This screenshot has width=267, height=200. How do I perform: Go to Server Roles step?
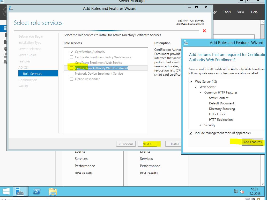click(27, 55)
